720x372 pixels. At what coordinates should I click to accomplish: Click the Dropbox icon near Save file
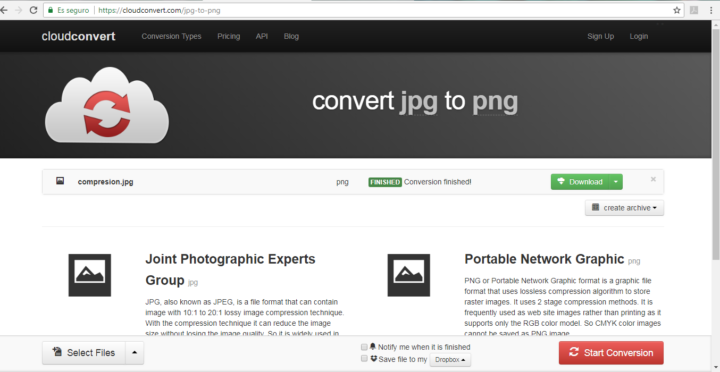tap(374, 359)
